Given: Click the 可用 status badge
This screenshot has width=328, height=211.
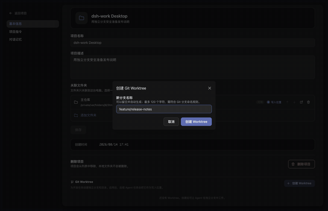Looking at the screenshot, I should coord(260,102).
